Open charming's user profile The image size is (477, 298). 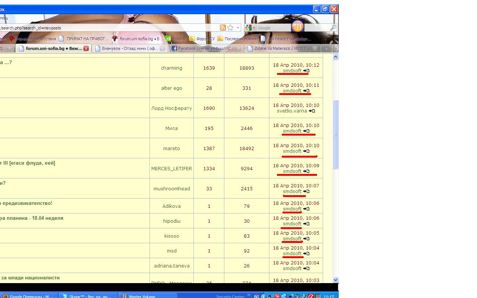click(171, 68)
